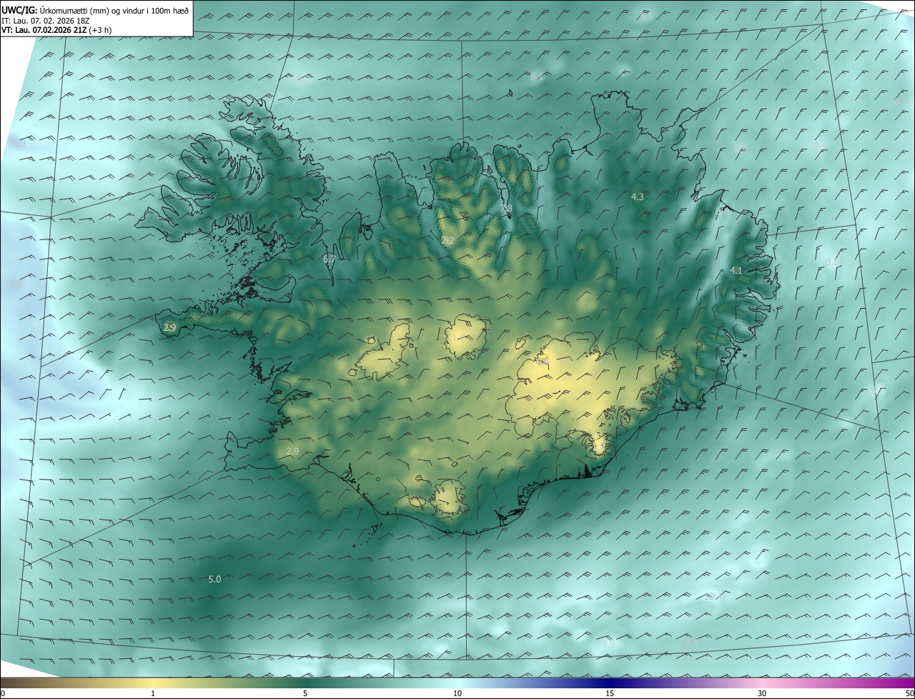Click the colorbar tick labeled 50

tap(909, 693)
